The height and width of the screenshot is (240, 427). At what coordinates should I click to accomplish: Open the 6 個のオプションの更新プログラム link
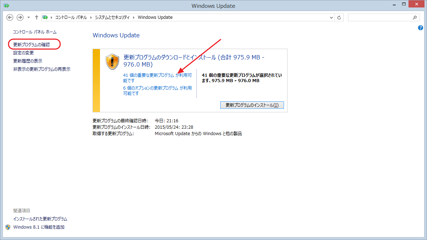(x=151, y=88)
